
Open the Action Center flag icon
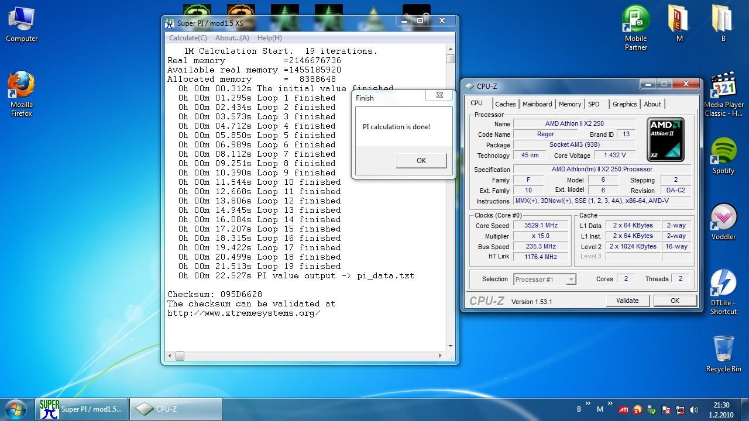(666, 410)
